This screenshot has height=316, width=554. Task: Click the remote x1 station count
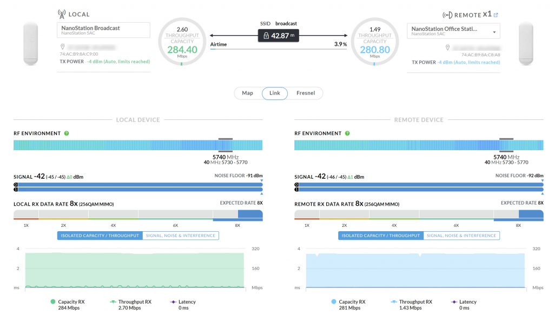(487, 14)
